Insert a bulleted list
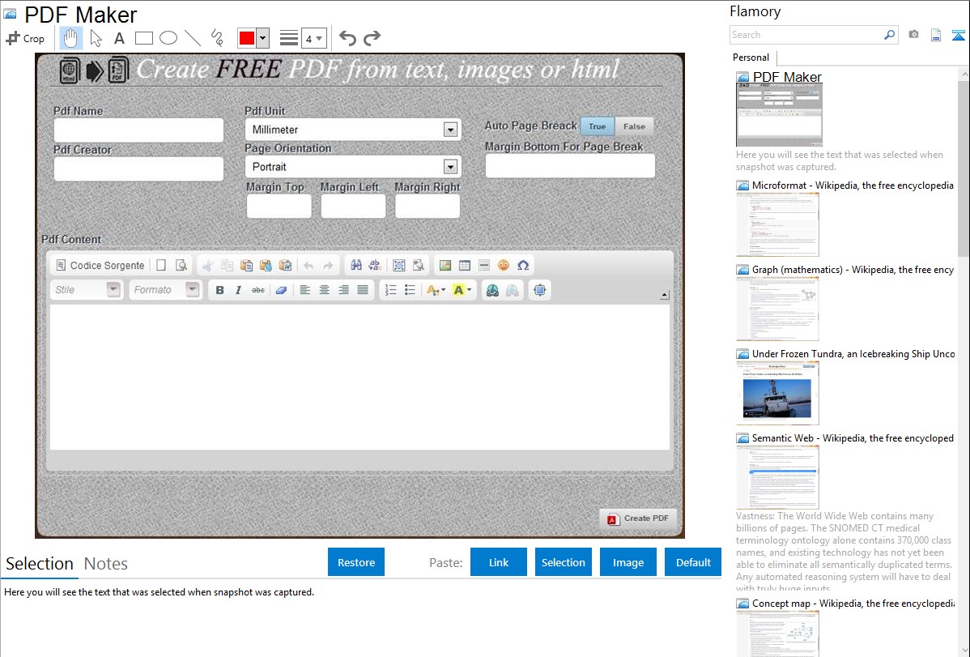 [410, 290]
